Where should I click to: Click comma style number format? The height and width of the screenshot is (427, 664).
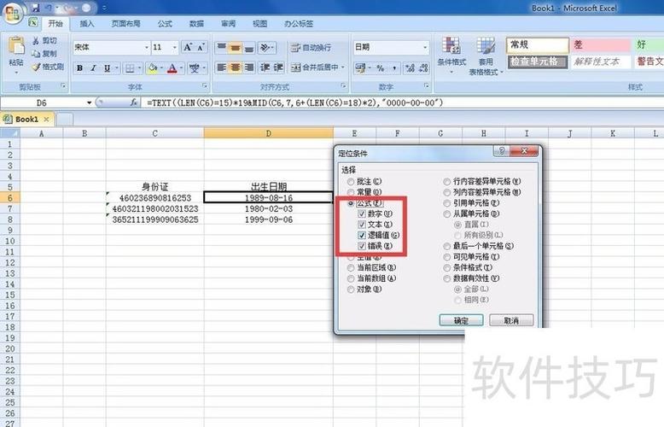pos(393,67)
